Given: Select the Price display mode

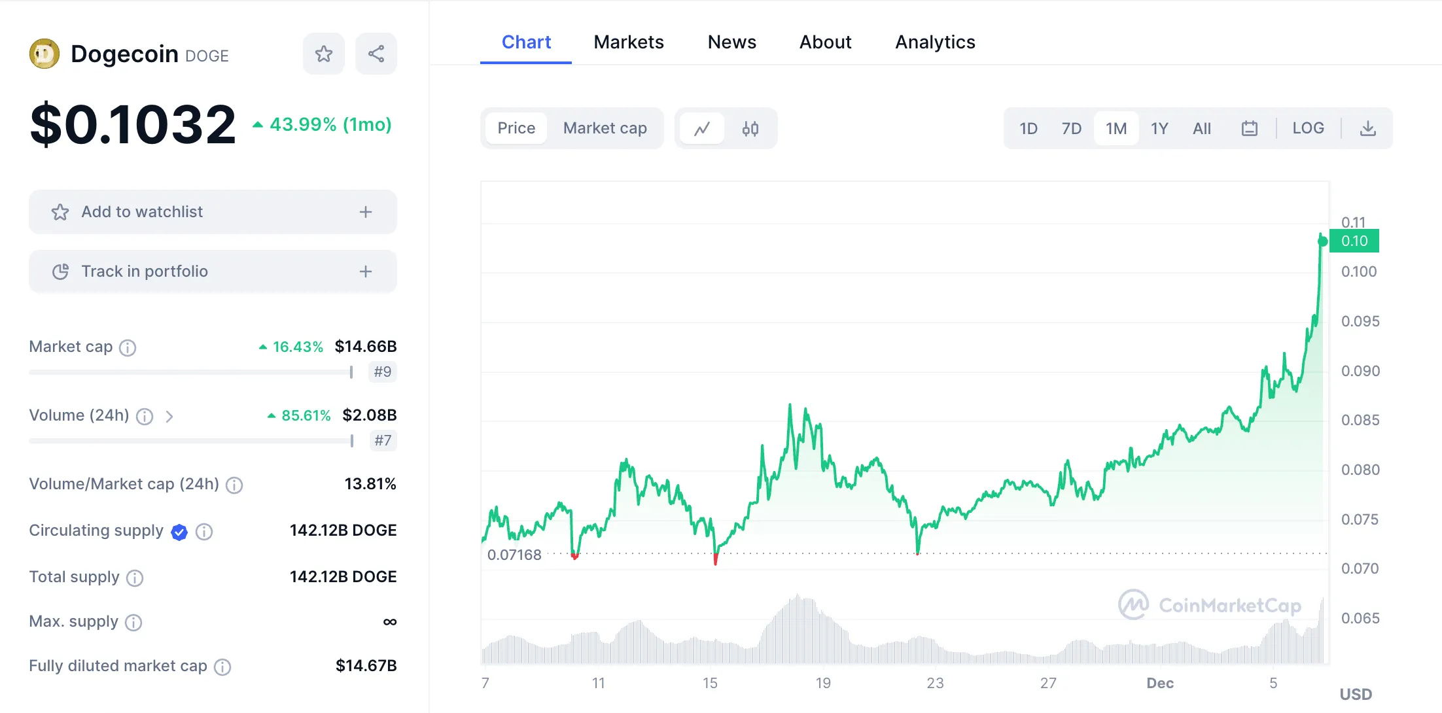Looking at the screenshot, I should pyautogui.click(x=516, y=128).
